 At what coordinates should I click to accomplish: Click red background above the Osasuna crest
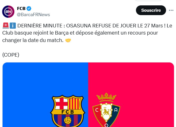pyautogui.click(x=130, y=77)
